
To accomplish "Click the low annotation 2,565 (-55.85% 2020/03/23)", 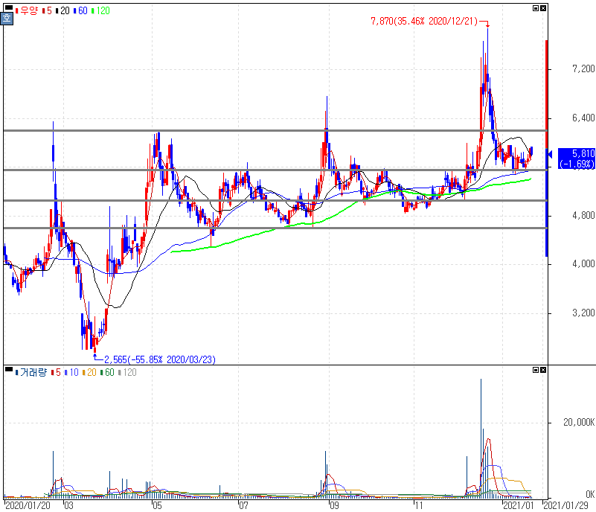I will (160, 359).
